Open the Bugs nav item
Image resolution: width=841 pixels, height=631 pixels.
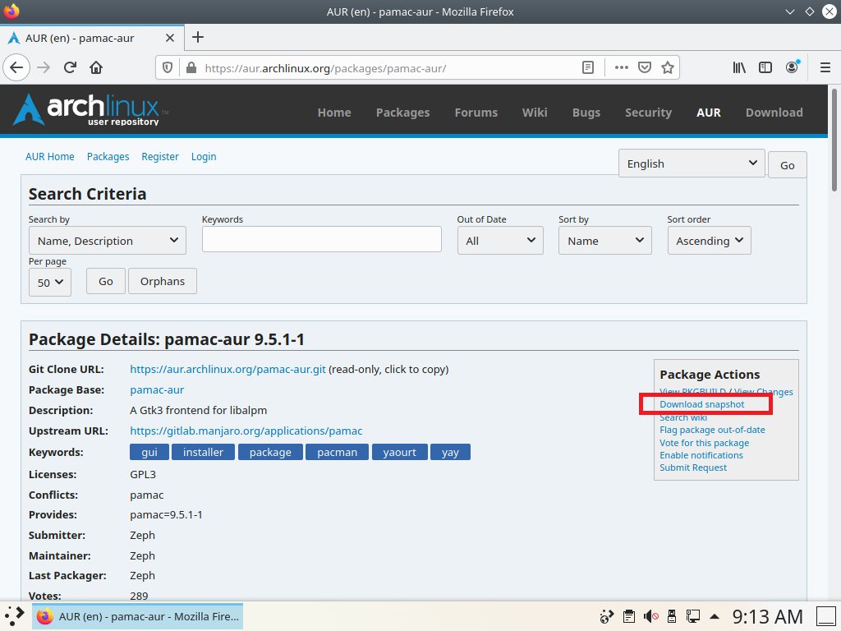click(x=586, y=113)
